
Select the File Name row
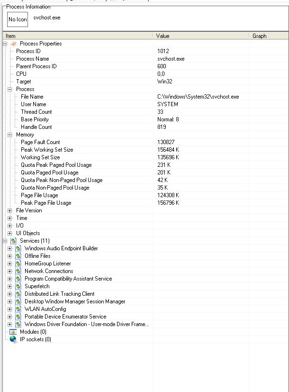[145, 97]
